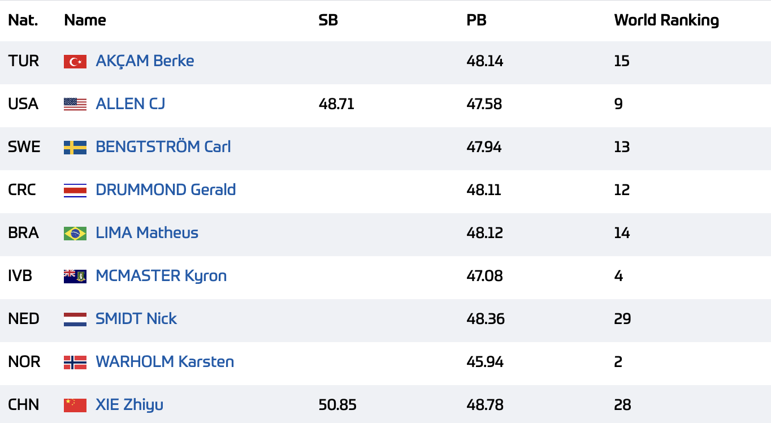The image size is (771, 423).
Task: Click the China flag icon
Action: (75, 405)
